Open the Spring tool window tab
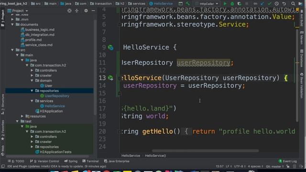Image resolution: width=306 pixels, height=172 pixels. (x=71, y=161)
